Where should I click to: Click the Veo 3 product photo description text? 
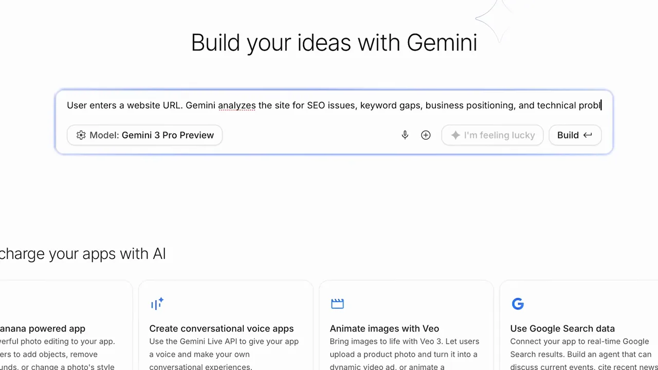coord(405,354)
